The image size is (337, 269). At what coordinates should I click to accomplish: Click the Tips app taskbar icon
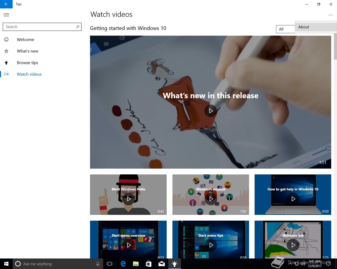174,264
